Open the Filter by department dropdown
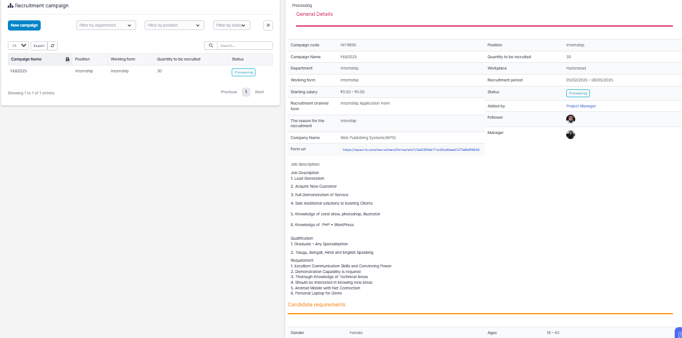 click(106, 25)
